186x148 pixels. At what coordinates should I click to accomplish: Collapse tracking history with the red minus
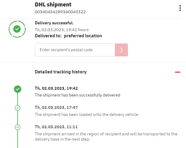pos(177,72)
